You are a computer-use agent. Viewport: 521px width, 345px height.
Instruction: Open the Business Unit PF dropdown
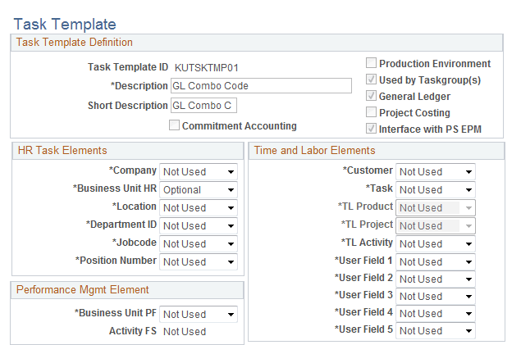(199, 315)
